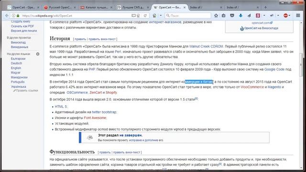Follow the 'ZenCart' link

96,92
